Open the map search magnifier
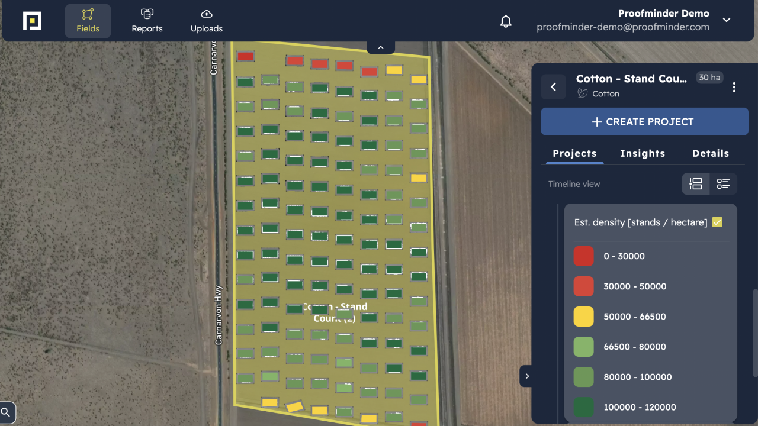Screen dimensions: 758x426 click(x=6, y=412)
